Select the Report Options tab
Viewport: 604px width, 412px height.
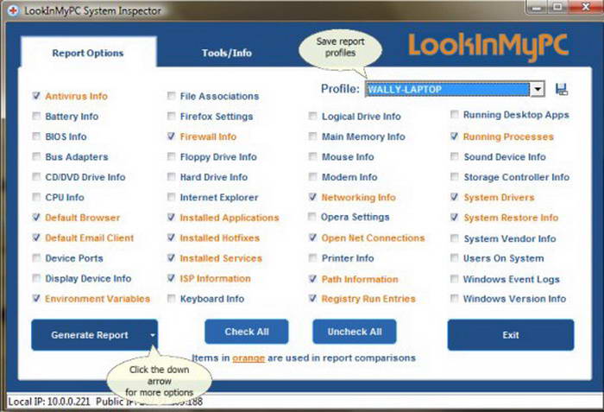tap(88, 53)
